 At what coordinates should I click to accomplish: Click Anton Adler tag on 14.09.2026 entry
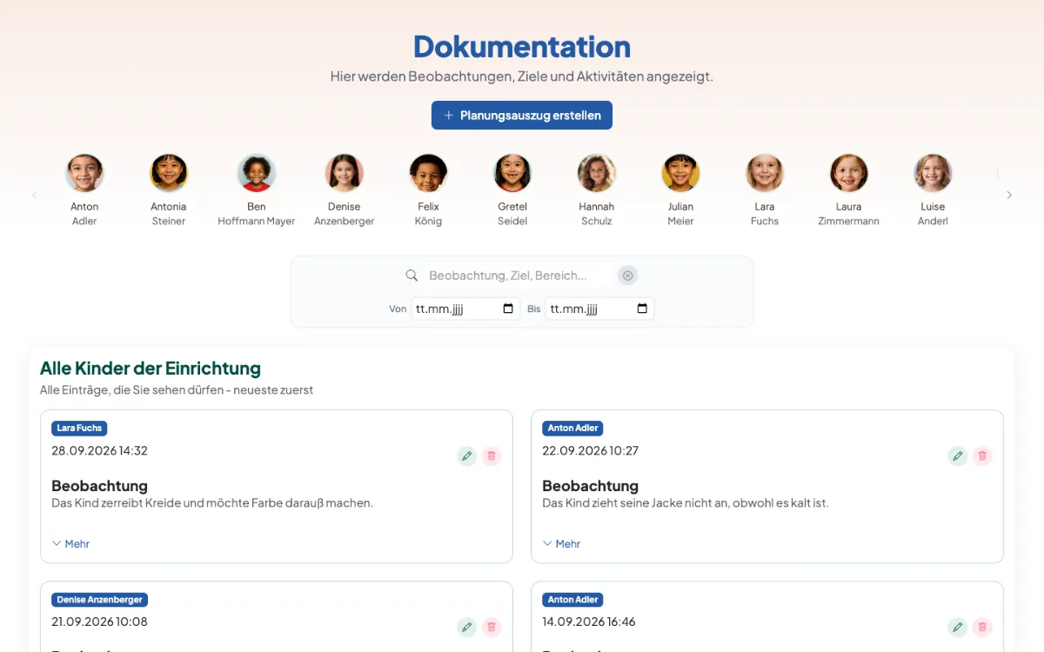point(572,599)
